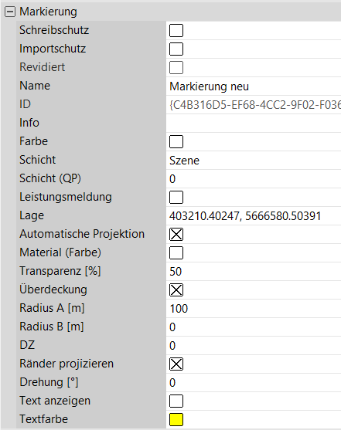Image resolution: width=341 pixels, height=430 pixels.
Task: Tick the Revidiert checkbox
Action: [x=176, y=67]
